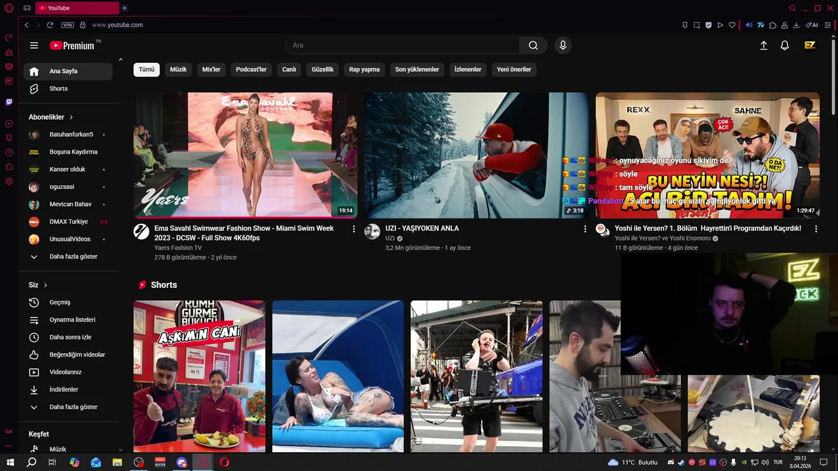The image size is (838, 471).
Task: Open Steam tray icon
Action: [x=680, y=462]
